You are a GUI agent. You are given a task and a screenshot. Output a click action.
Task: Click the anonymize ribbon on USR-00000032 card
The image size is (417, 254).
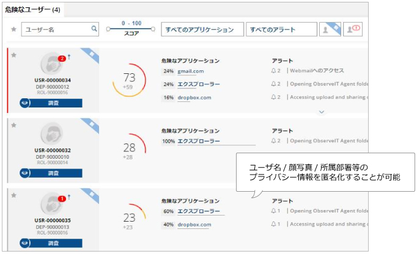click(91, 125)
